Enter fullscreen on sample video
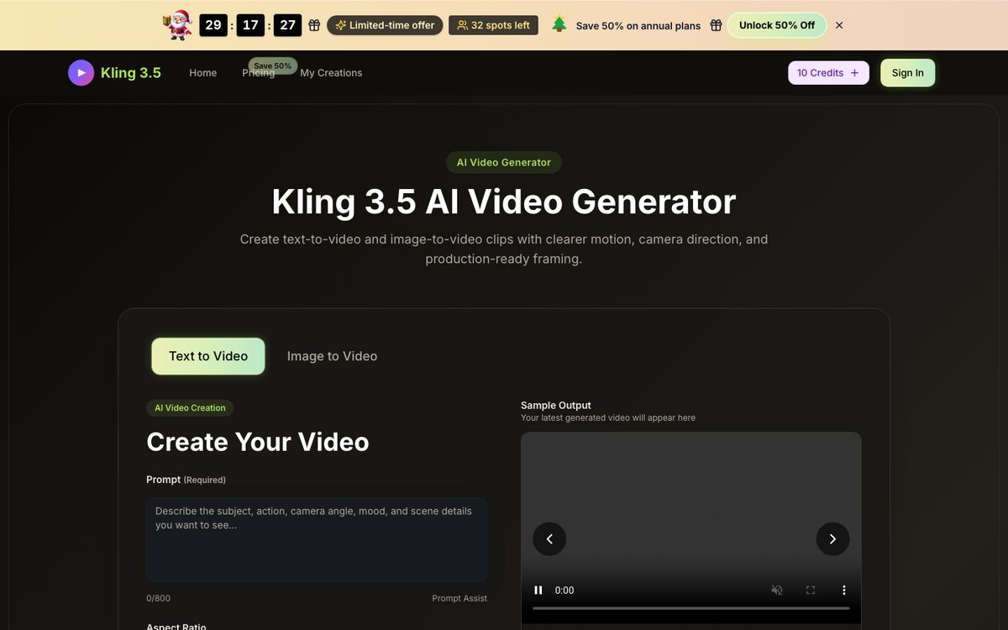 [x=811, y=590]
